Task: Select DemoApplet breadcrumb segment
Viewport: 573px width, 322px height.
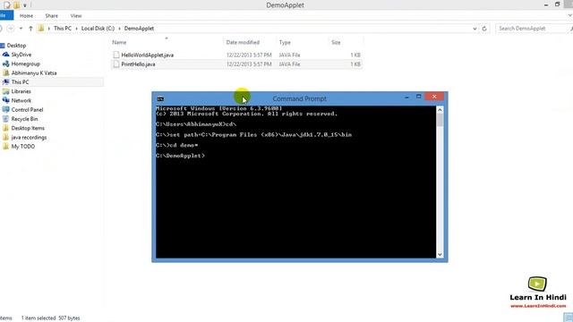Action: (x=139, y=28)
